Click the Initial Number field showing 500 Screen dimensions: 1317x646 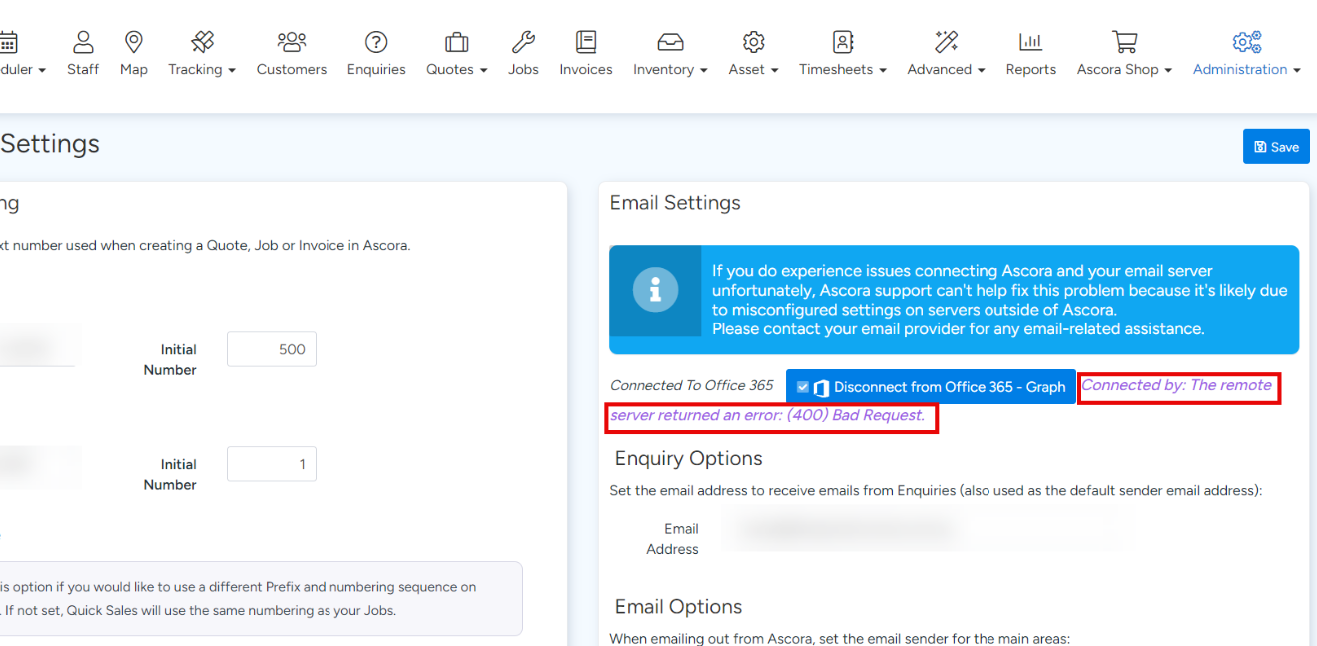click(x=272, y=349)
